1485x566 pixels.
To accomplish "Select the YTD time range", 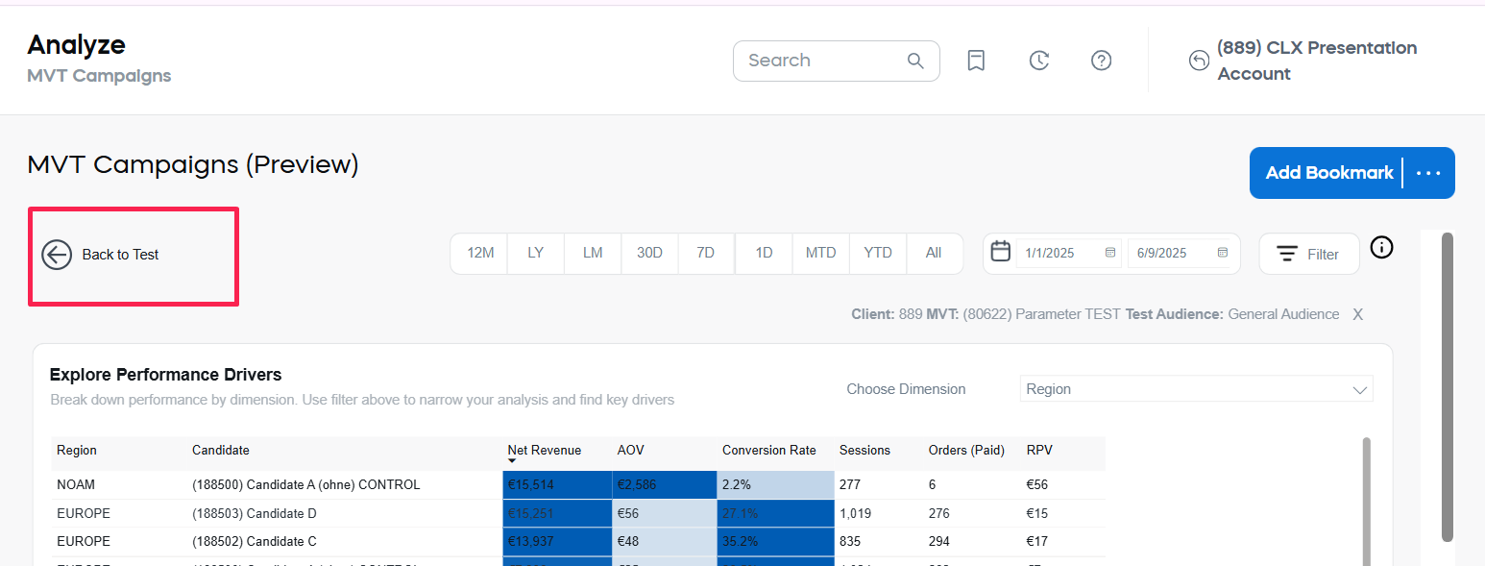I will [x=878, y=253].
